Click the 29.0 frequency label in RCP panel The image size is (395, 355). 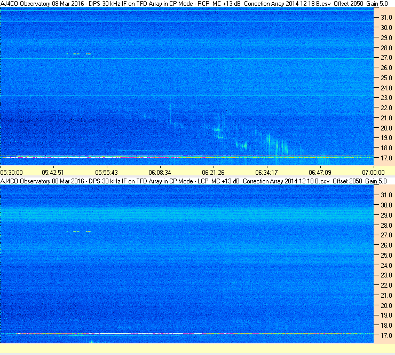click(x=386, y=38)
